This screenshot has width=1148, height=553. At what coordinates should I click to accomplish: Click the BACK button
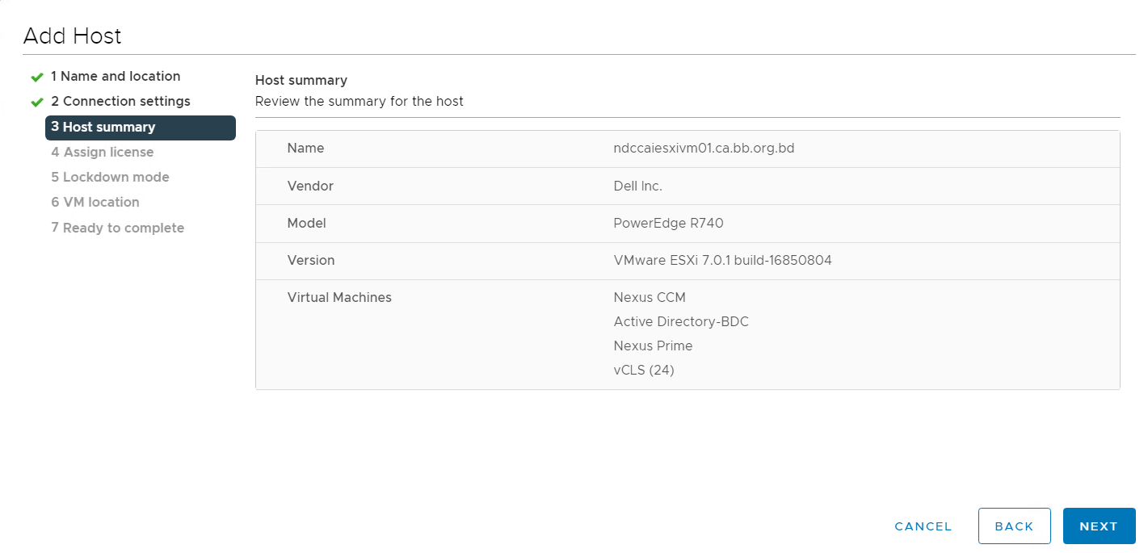click(x=1014, y=526)
